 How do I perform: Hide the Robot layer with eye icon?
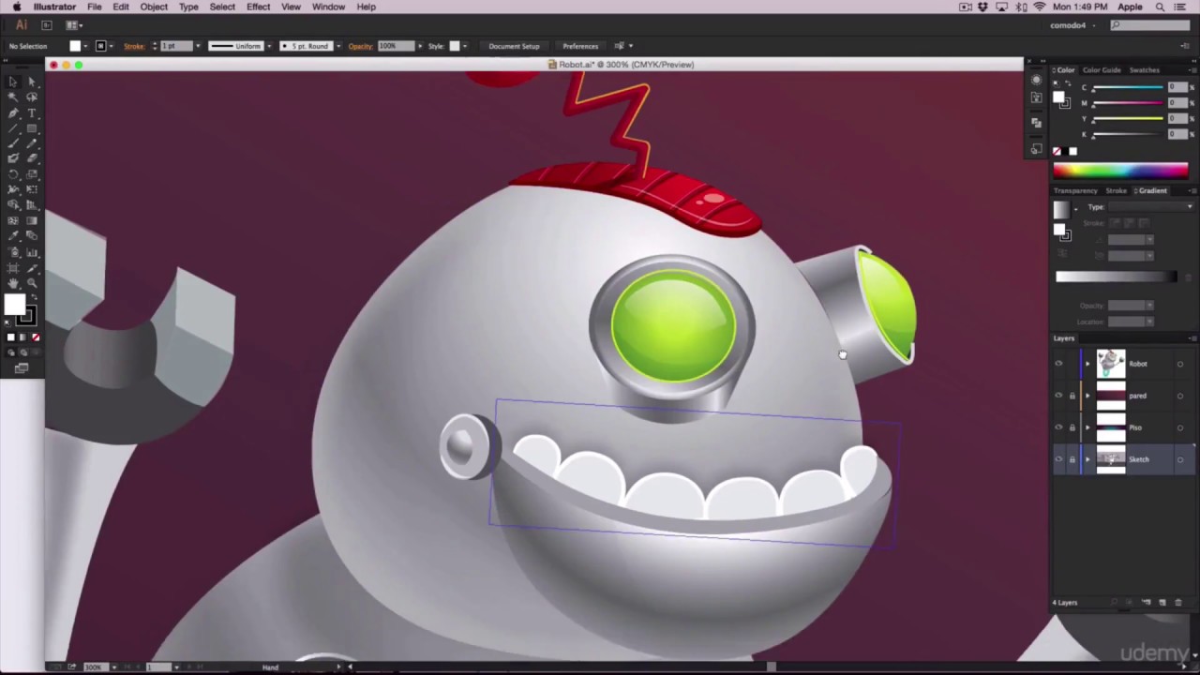pyautogui.click(x=1058, y=364)
